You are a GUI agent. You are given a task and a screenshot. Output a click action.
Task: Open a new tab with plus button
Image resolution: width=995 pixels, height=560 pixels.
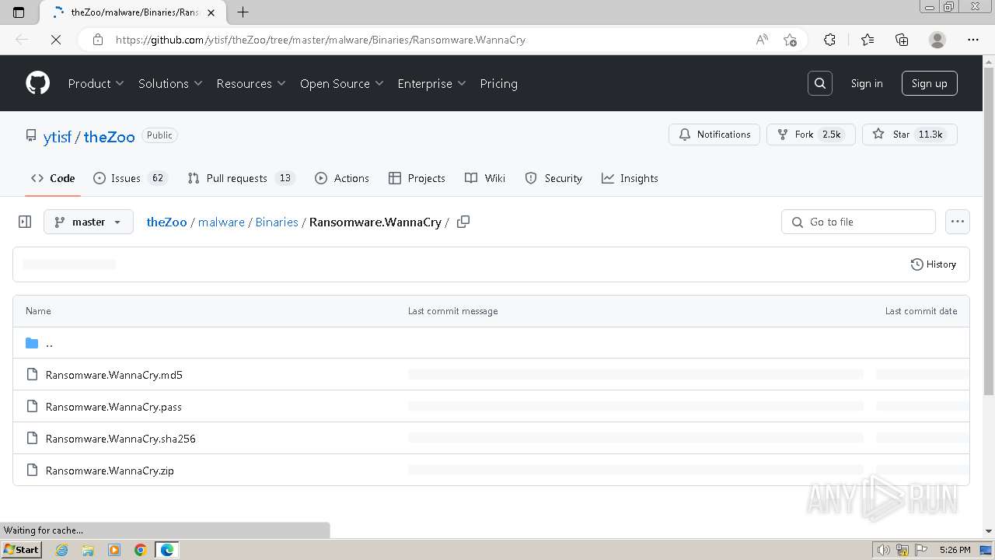243,12
